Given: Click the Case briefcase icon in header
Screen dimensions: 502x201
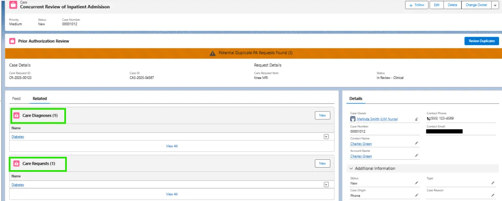Looking at the screenshot, I should tap(13, 5).
